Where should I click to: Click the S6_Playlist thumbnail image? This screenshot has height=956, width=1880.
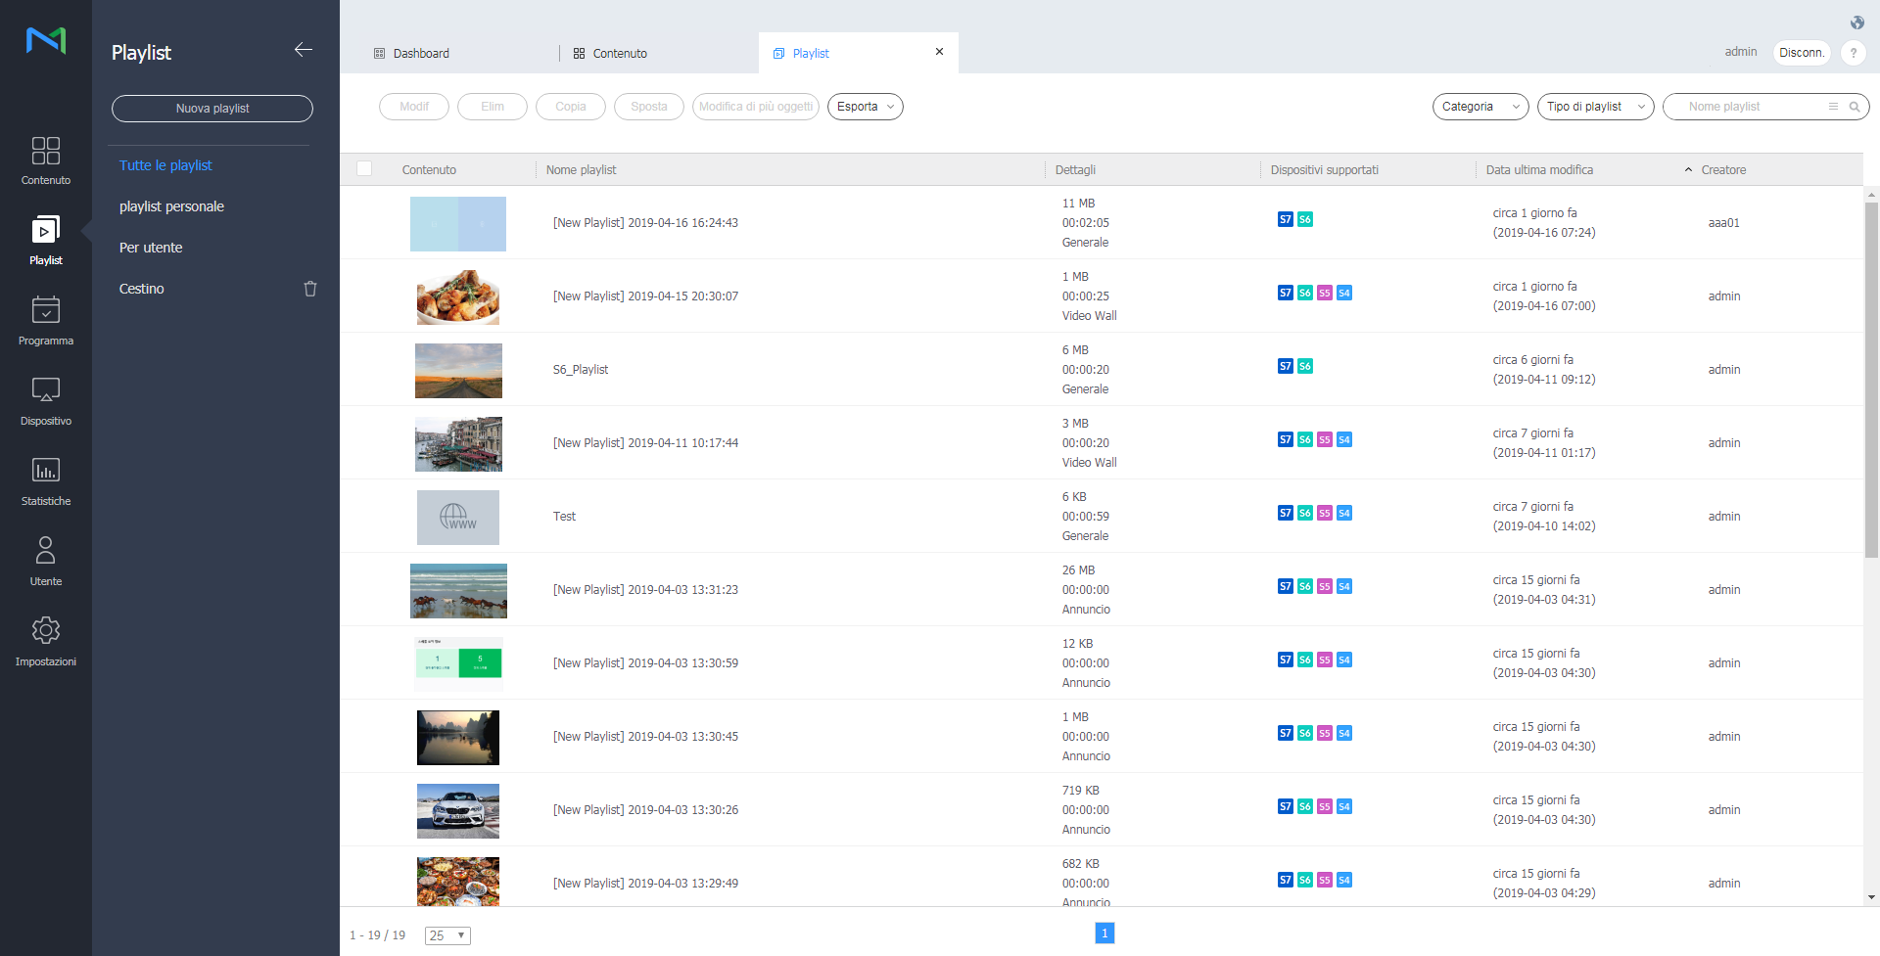tap(458, 370)
